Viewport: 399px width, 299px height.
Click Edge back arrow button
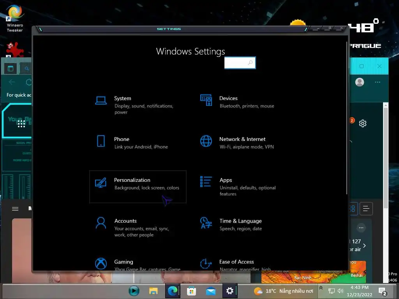[x=12, y=82]
